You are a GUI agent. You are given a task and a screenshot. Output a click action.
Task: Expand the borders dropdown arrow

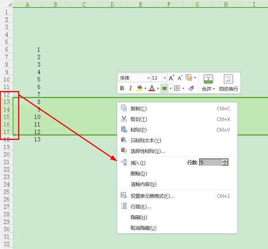point(183,89)
